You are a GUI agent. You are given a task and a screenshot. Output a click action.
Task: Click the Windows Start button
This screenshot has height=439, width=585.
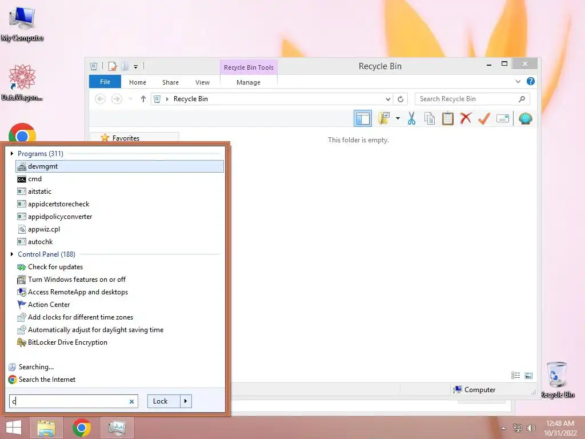click(x=14, y=428)
